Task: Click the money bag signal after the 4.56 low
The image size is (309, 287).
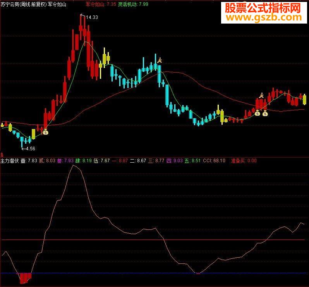Action: [x=46, y=132]
